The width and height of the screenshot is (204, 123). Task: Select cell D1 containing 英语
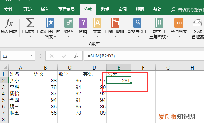[x=94, y=74]
